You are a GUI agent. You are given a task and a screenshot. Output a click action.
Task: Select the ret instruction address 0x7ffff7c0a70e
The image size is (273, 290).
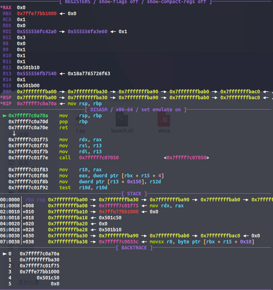pyautogui.click(x=28, y=128)
